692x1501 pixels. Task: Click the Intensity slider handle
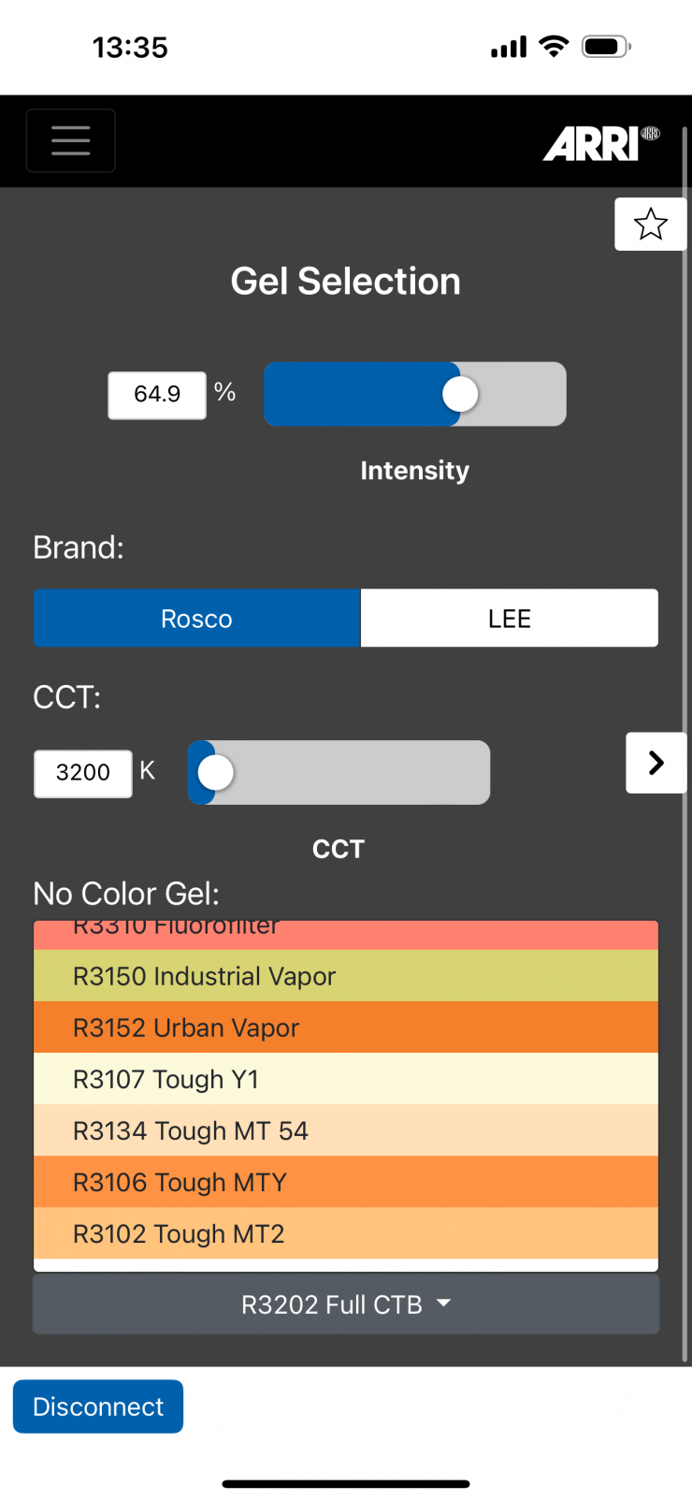(x=460, y=394)
